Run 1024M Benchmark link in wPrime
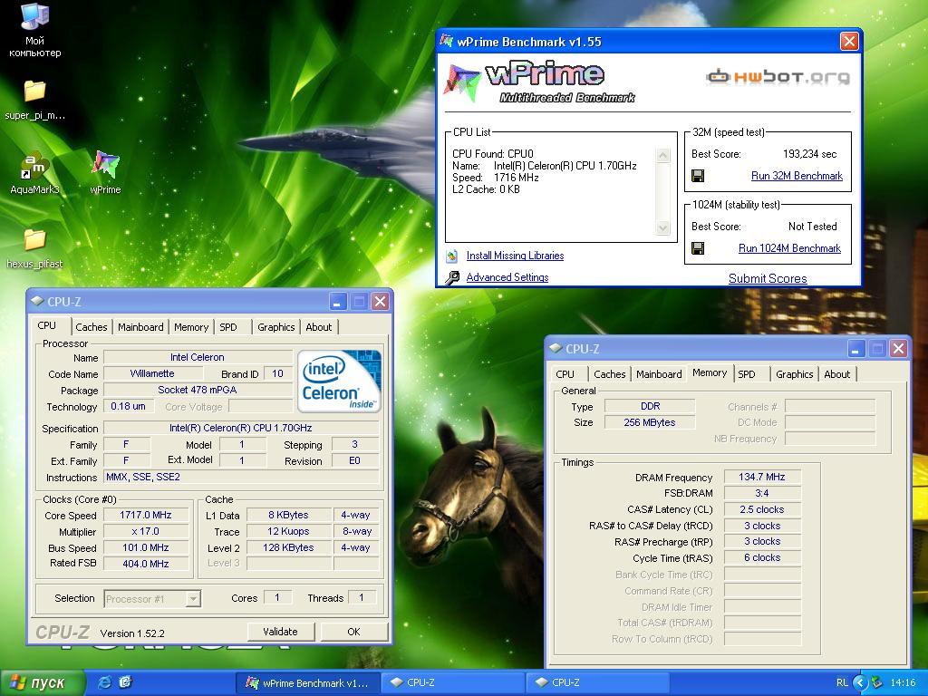Screen dimensions: 928x696 pyautogui.click(x=789, y=248)
